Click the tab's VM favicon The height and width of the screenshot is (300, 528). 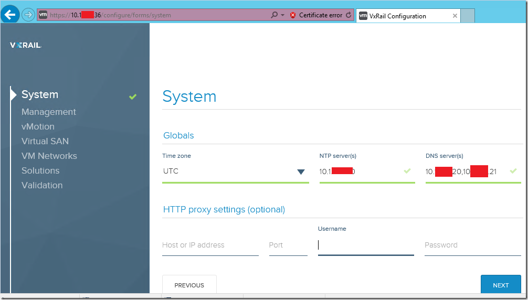(363, 16)
